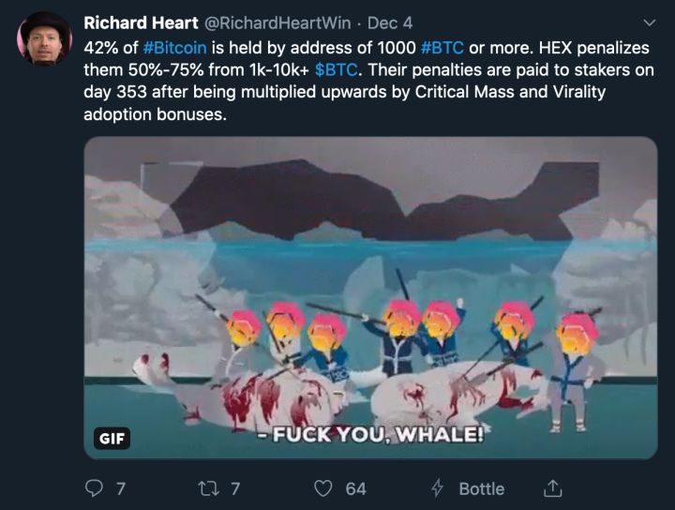Like the tweet with the heart icon
675x510 pixels.
point(323,488)
